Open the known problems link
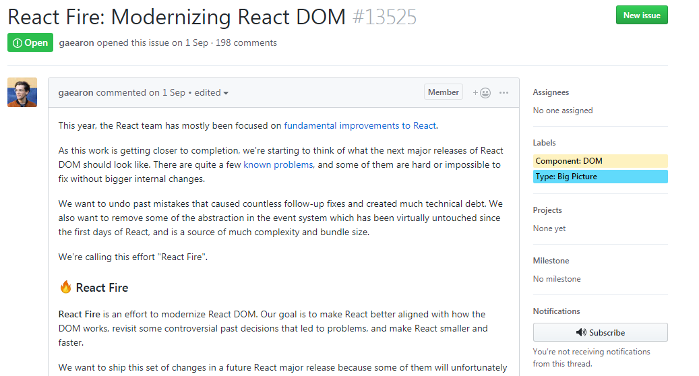This screenshot has height=376, width=699. pos(278,164)
